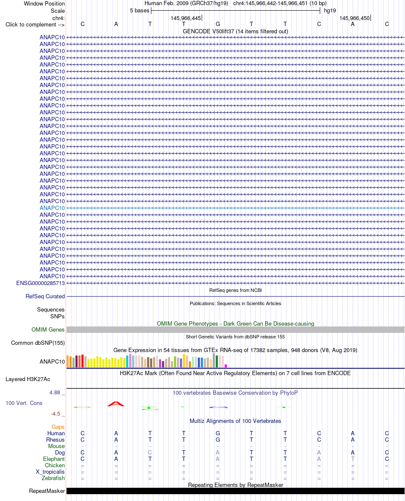Click the Common dbSNP(155) track label

click(x=38, y=343)
